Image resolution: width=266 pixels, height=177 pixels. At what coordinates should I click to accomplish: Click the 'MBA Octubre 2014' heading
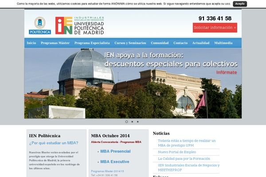(110, 136)
